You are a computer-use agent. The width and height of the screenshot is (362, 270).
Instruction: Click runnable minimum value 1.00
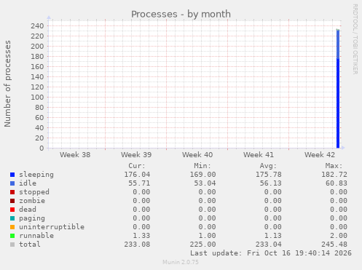(208, 236)
